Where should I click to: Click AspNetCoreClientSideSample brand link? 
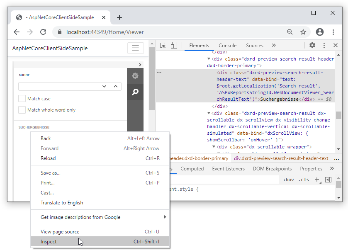(50, 48)
